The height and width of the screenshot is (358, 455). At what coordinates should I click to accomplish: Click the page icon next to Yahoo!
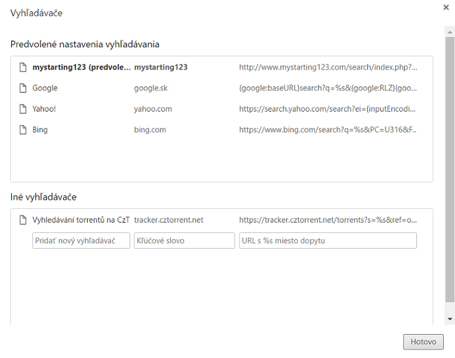(23, 109)
